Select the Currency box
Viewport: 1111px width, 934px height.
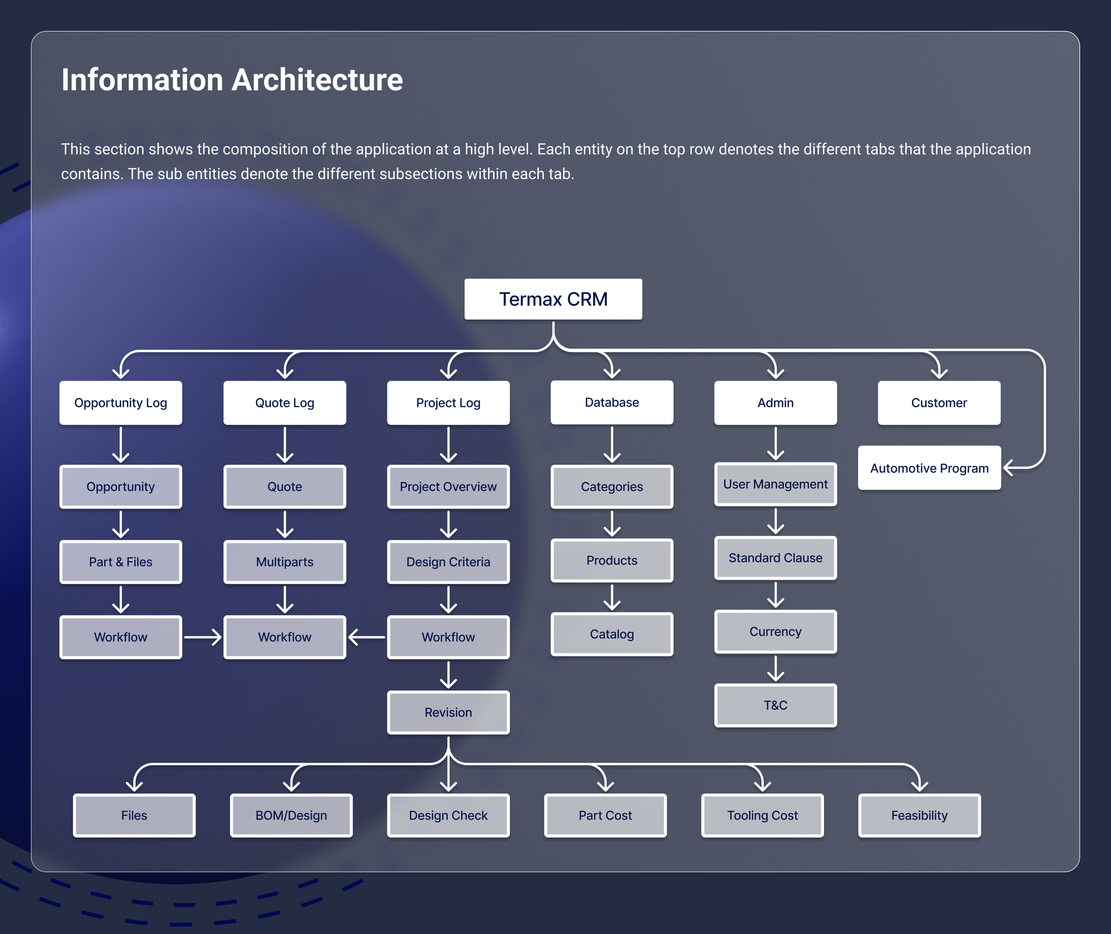tap(775, 631)
